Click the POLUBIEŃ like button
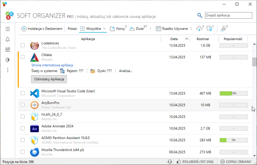 pyautogui.click(x=195, y=162)
